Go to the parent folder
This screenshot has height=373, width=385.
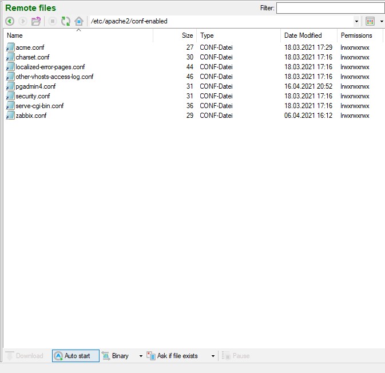coord(36,21)
